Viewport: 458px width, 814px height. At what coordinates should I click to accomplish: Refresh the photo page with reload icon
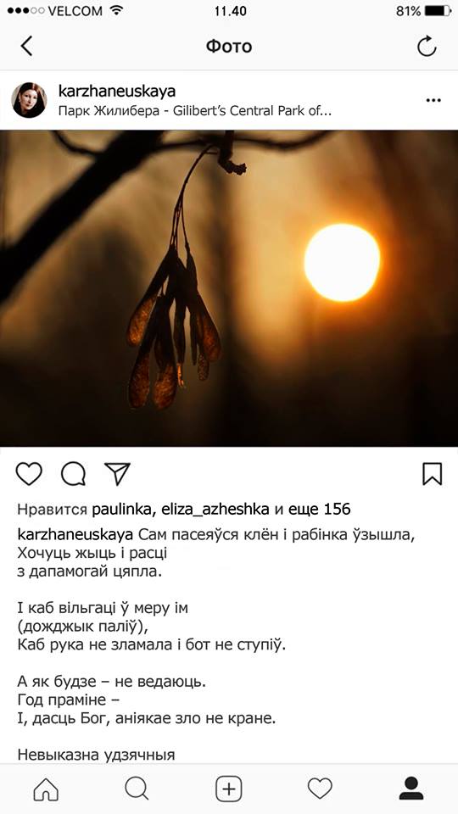(427, 46)
